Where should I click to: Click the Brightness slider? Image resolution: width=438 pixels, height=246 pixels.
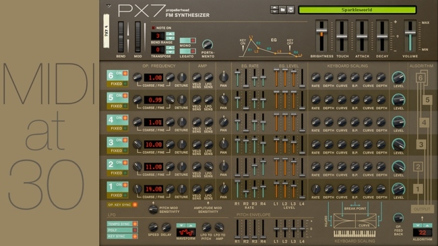click(321, 36)
